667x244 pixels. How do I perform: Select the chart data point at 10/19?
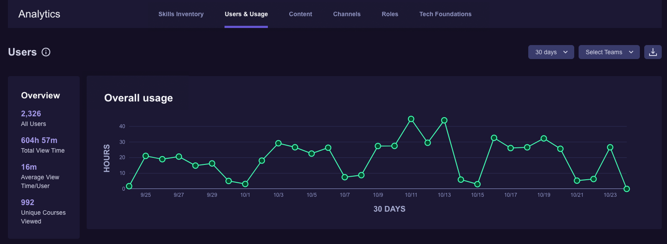point(544,138)
